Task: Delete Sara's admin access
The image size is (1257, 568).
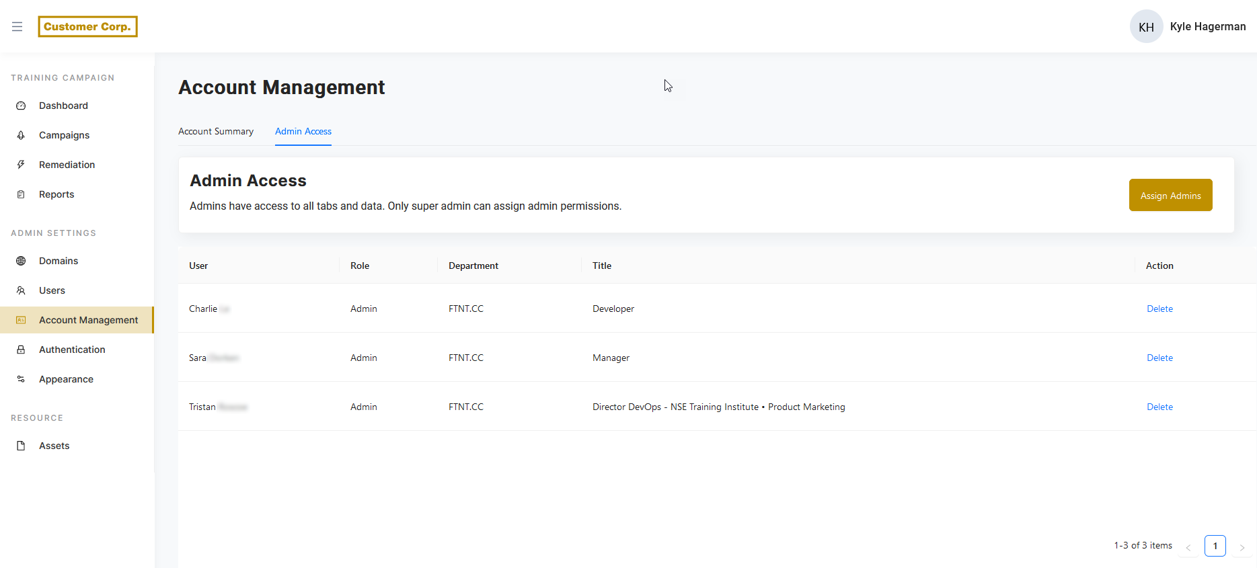Action: pos(1159,358)
